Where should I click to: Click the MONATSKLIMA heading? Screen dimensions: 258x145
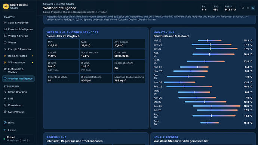click(x=164, y=33)
